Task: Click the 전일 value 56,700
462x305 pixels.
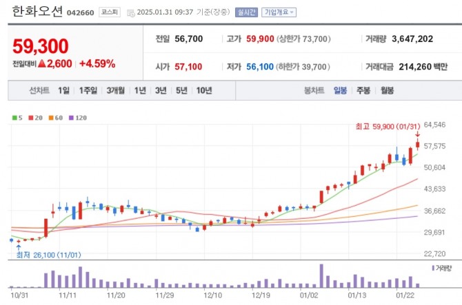Action: tap(188, 39)
